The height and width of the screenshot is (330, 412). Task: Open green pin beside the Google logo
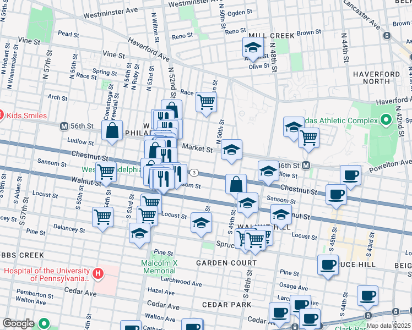coord(44,323)
